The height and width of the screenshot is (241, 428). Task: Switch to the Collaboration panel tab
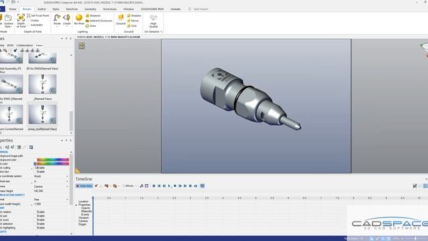point(25,46)
